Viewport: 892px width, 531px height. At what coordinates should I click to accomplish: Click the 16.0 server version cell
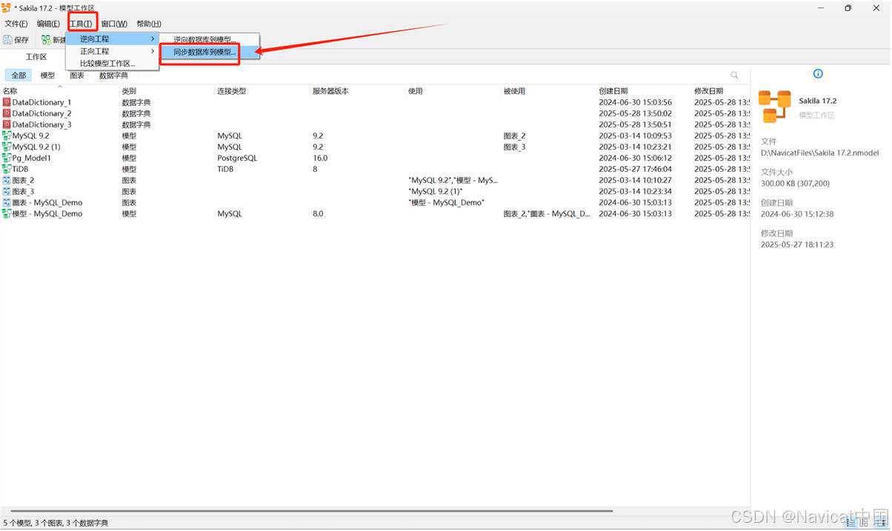[x=320, y=158]
